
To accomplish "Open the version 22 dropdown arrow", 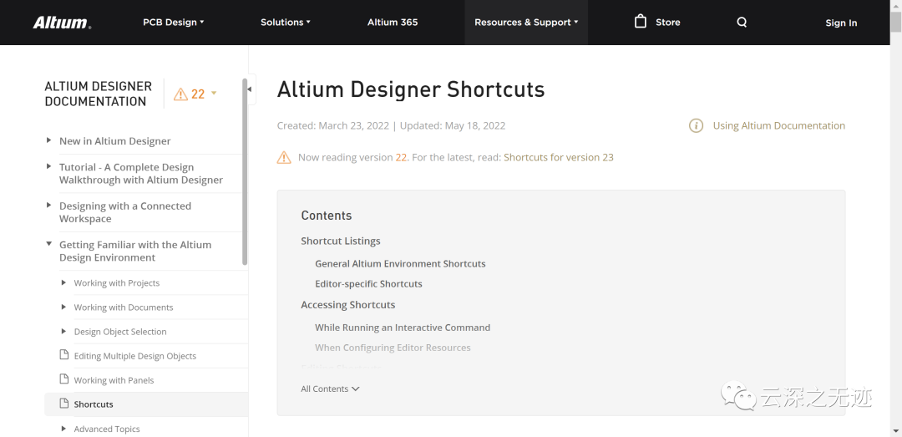I will pos(214,94).
